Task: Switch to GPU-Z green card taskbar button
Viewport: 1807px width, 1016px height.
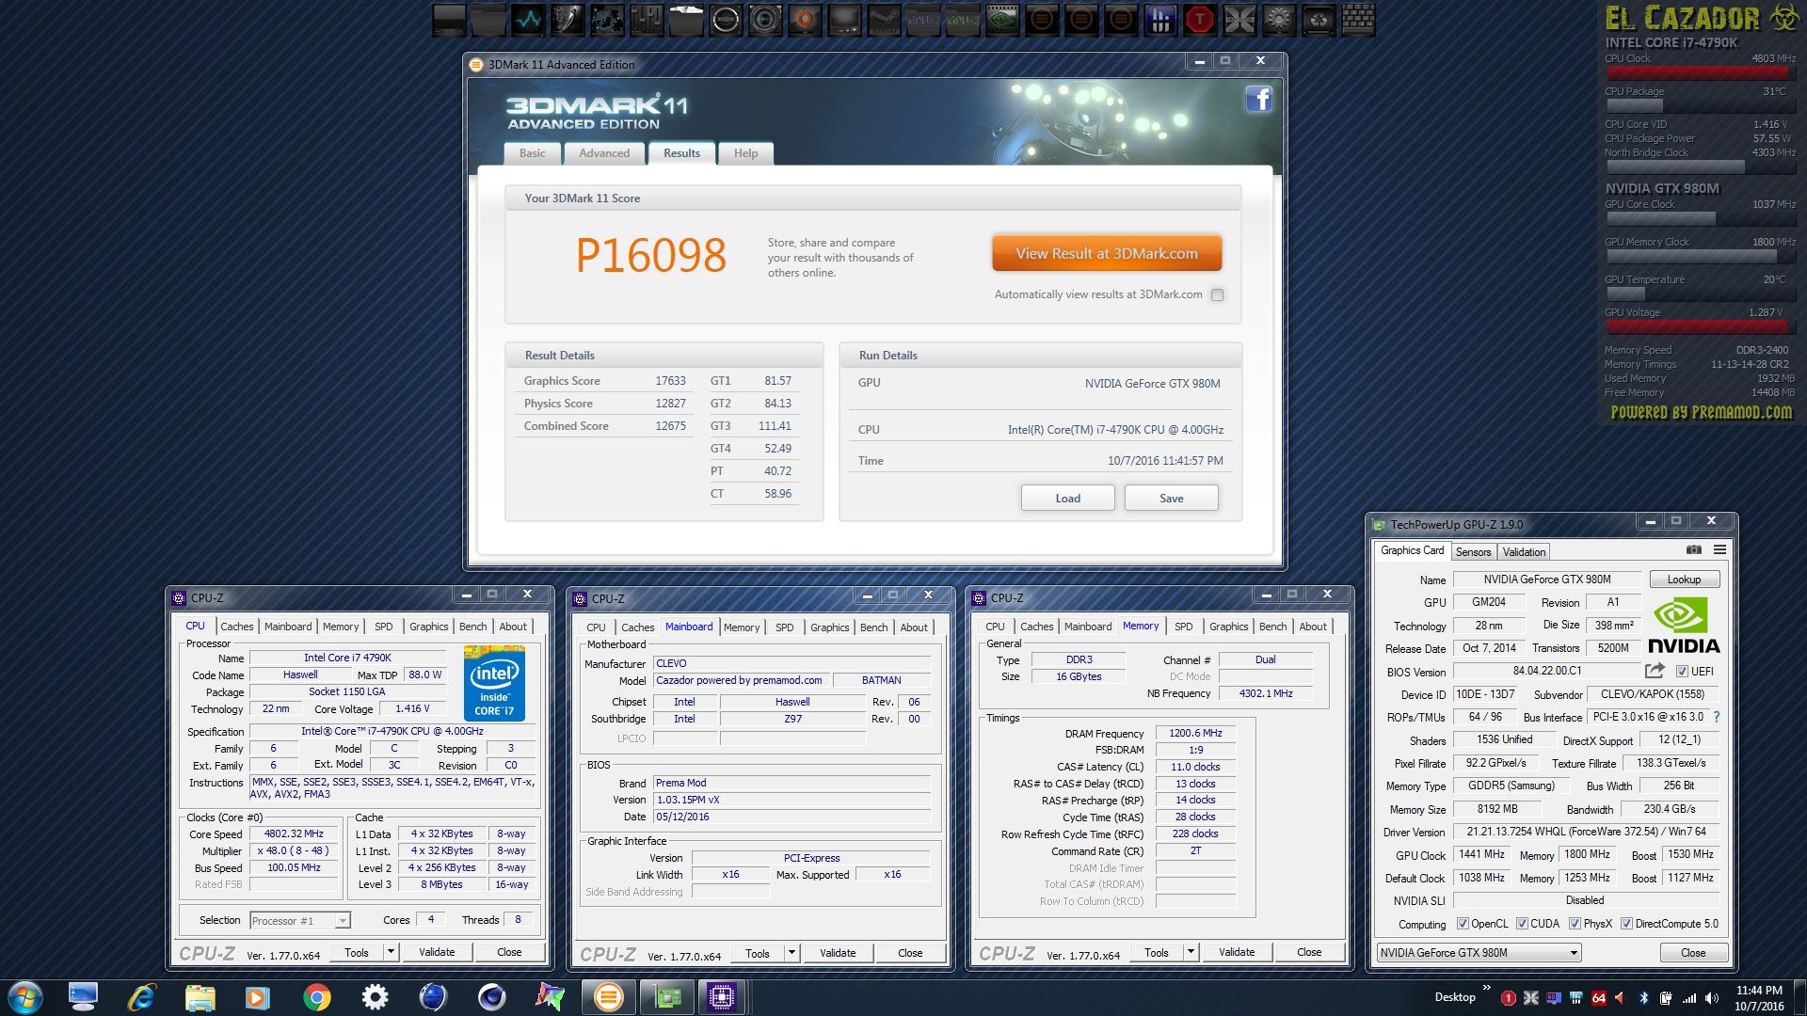Action: (x=667, y=997)
